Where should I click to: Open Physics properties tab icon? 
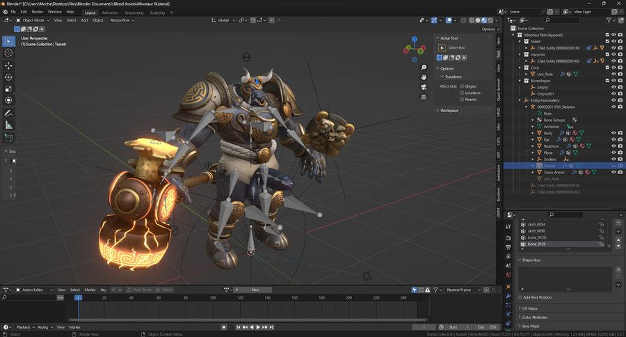coord(508,314)
